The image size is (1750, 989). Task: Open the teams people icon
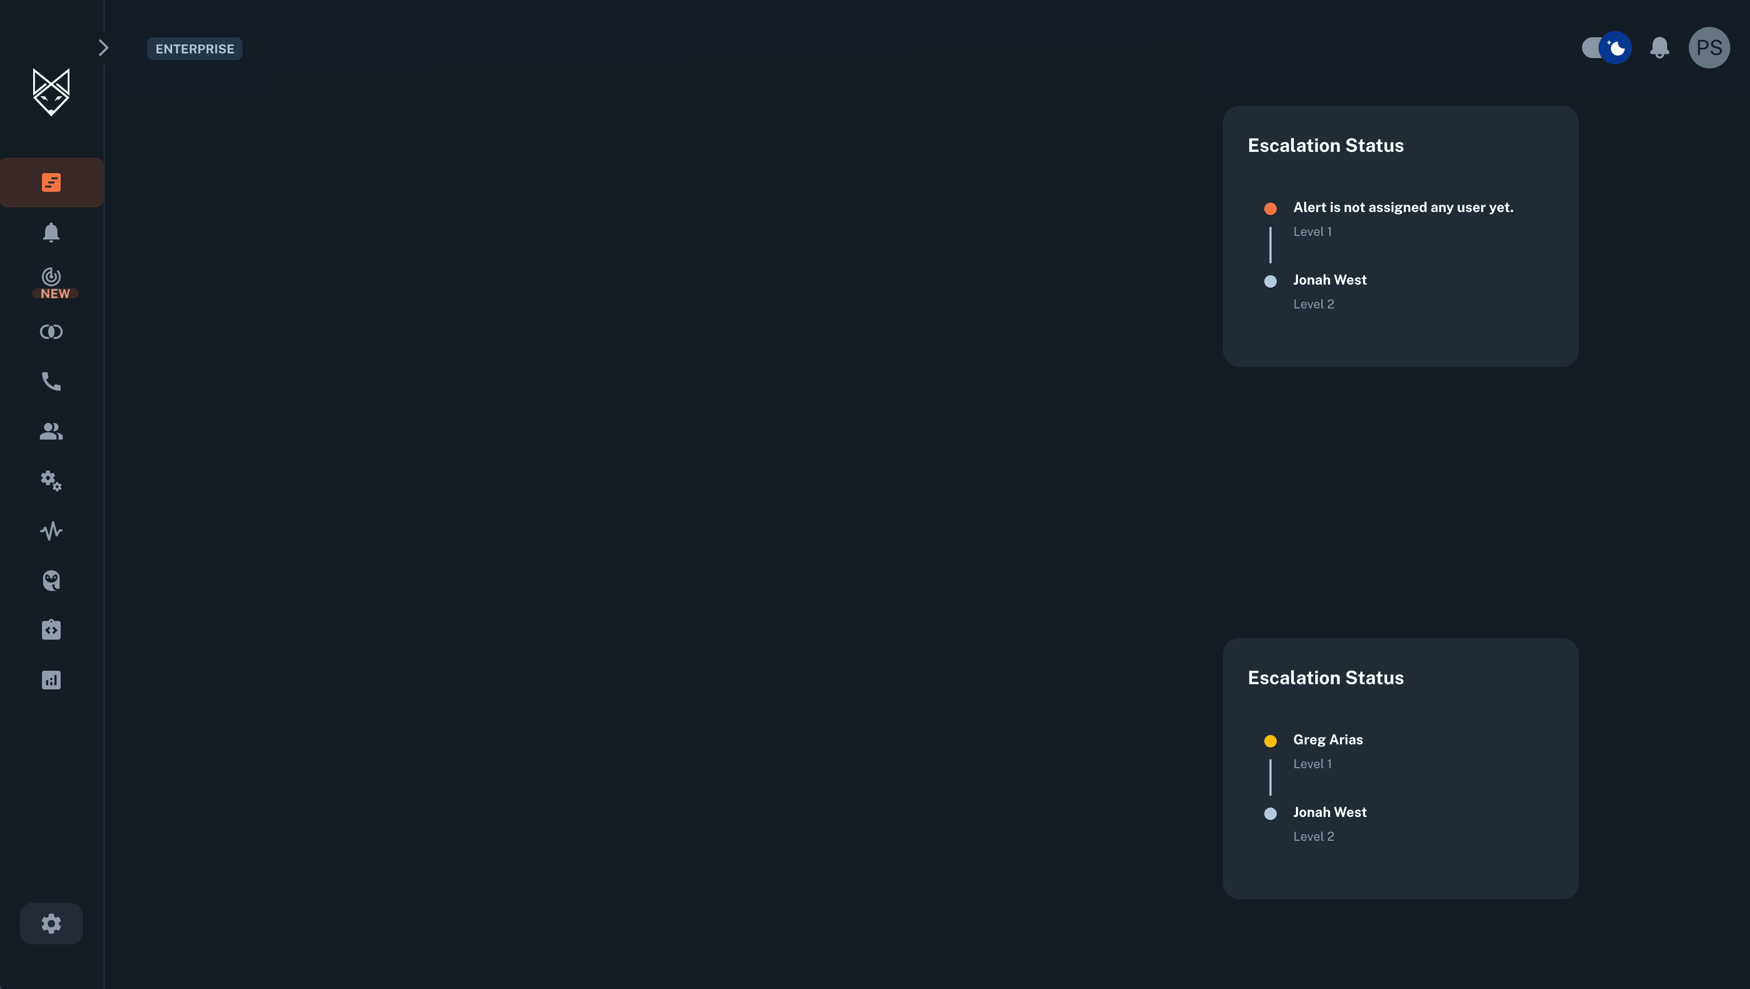[52, 431]
